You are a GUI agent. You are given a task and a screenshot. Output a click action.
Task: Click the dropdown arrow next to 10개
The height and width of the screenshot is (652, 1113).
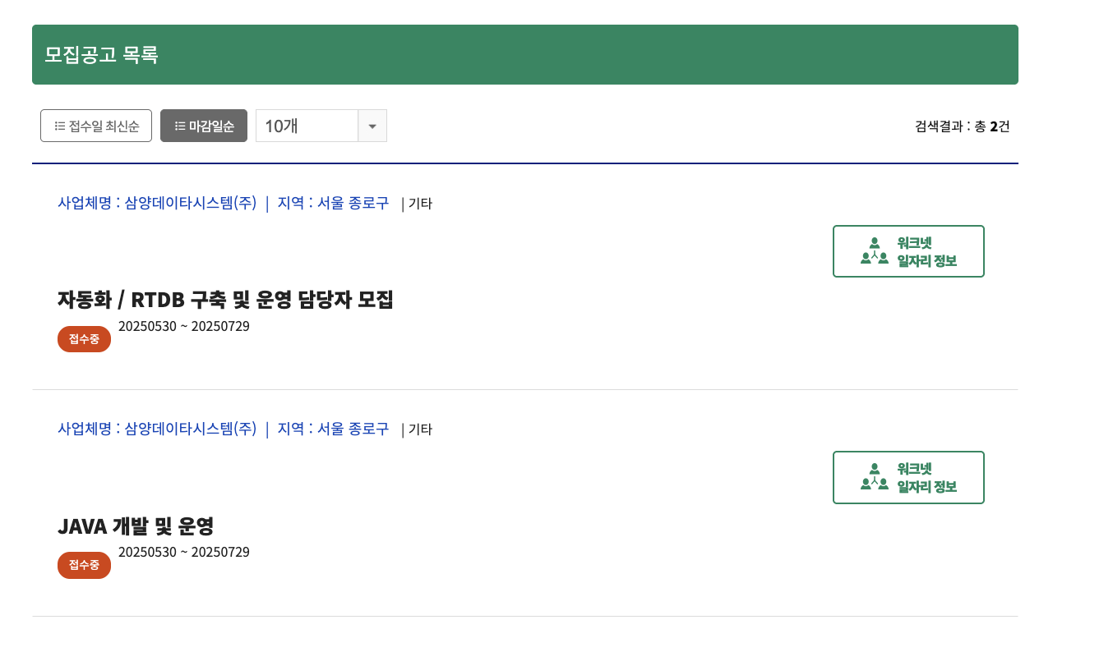(x=372, y=125)
